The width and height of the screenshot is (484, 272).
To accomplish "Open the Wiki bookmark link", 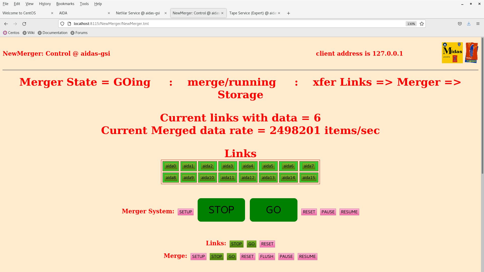I will point(28,33).
